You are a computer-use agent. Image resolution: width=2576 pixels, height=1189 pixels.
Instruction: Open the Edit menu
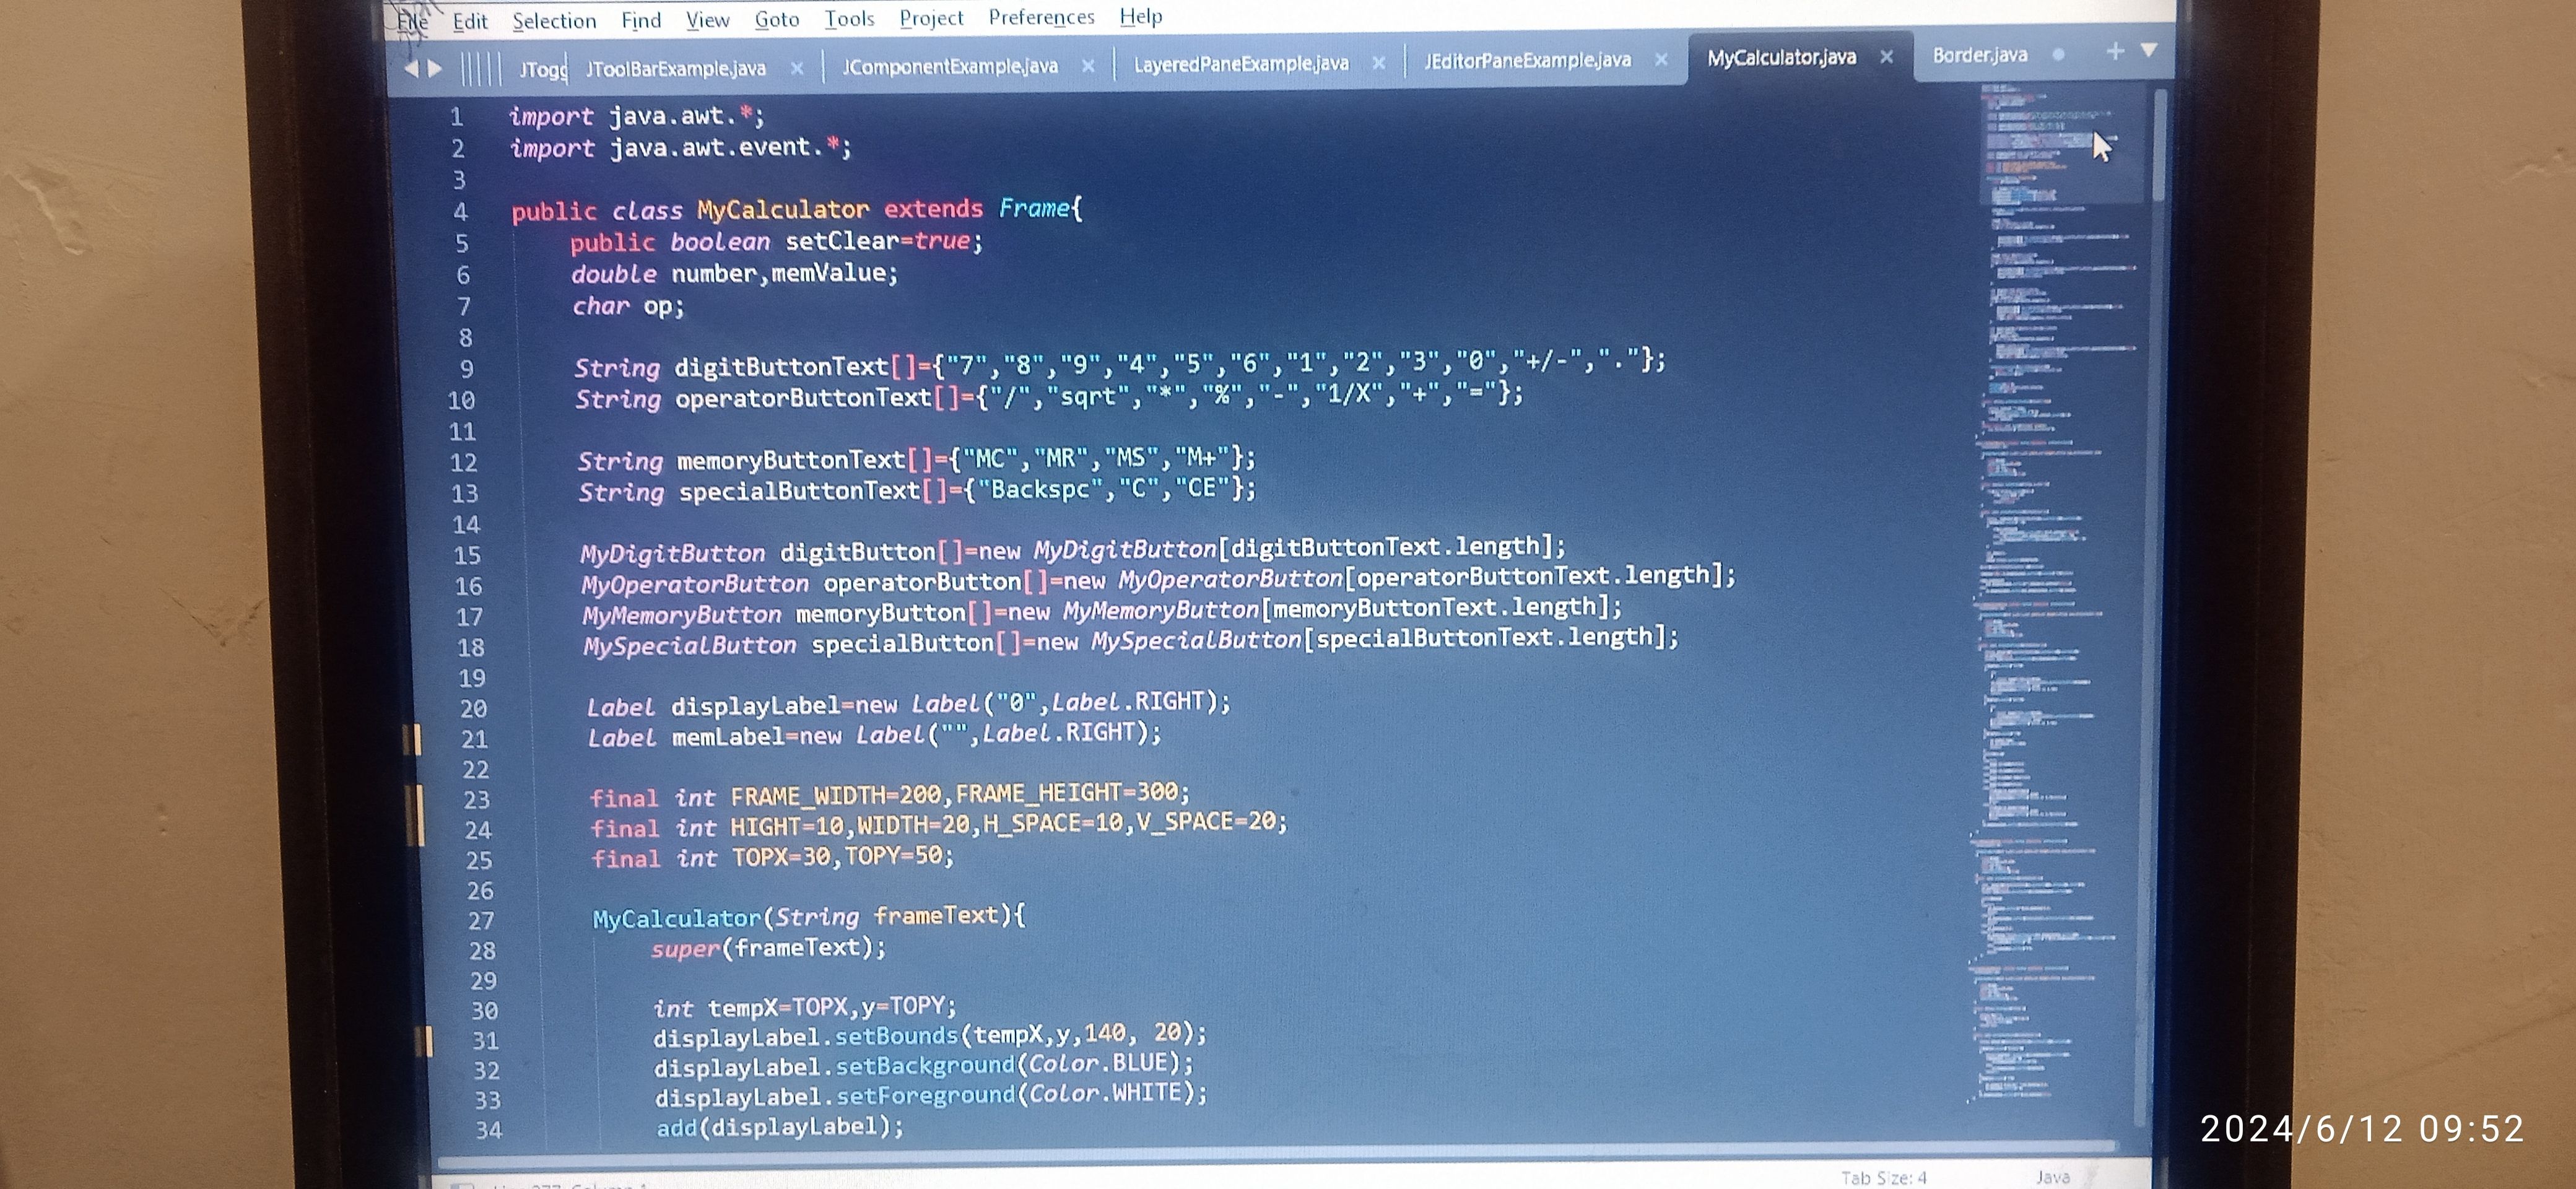click(x=470, y=22)
